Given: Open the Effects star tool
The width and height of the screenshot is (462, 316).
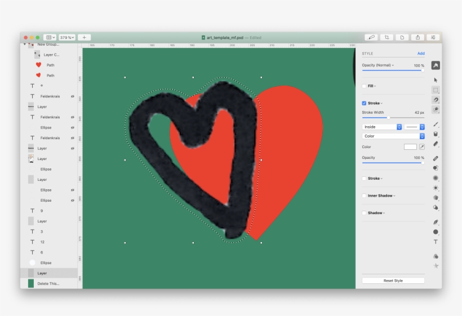Looking at the screenshot, I should 436,266.
